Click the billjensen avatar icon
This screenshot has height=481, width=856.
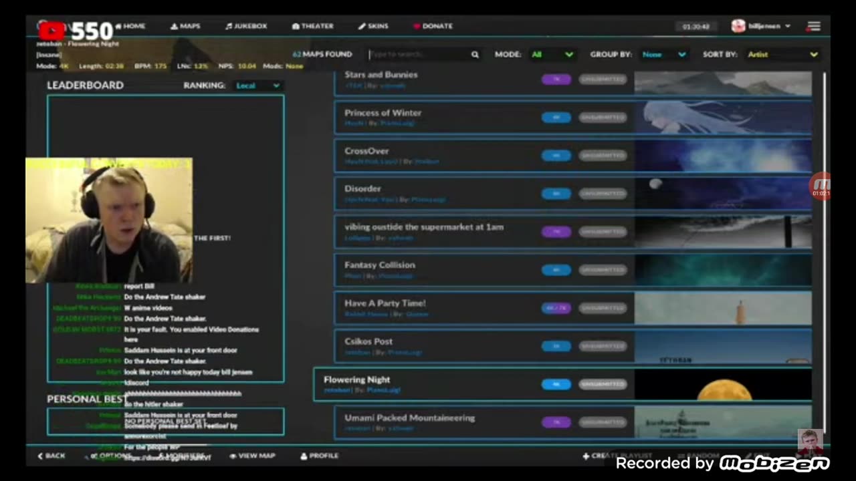[738, 26]
